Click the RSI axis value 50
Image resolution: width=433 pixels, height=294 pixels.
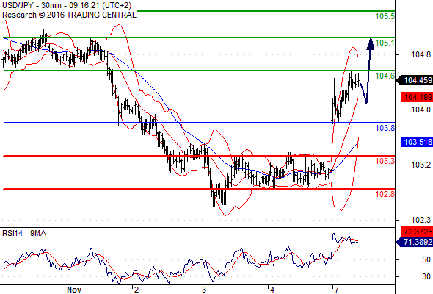point(426,259)
